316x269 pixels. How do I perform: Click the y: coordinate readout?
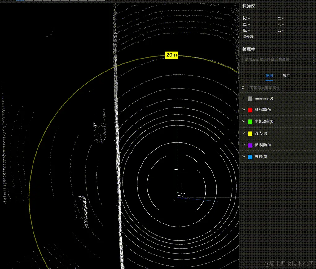(x=281, y=24)
